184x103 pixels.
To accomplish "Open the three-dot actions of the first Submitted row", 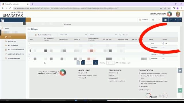I will coord(164,47).
